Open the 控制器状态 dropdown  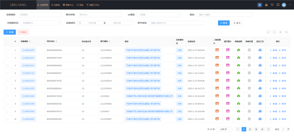pos(41,23)
